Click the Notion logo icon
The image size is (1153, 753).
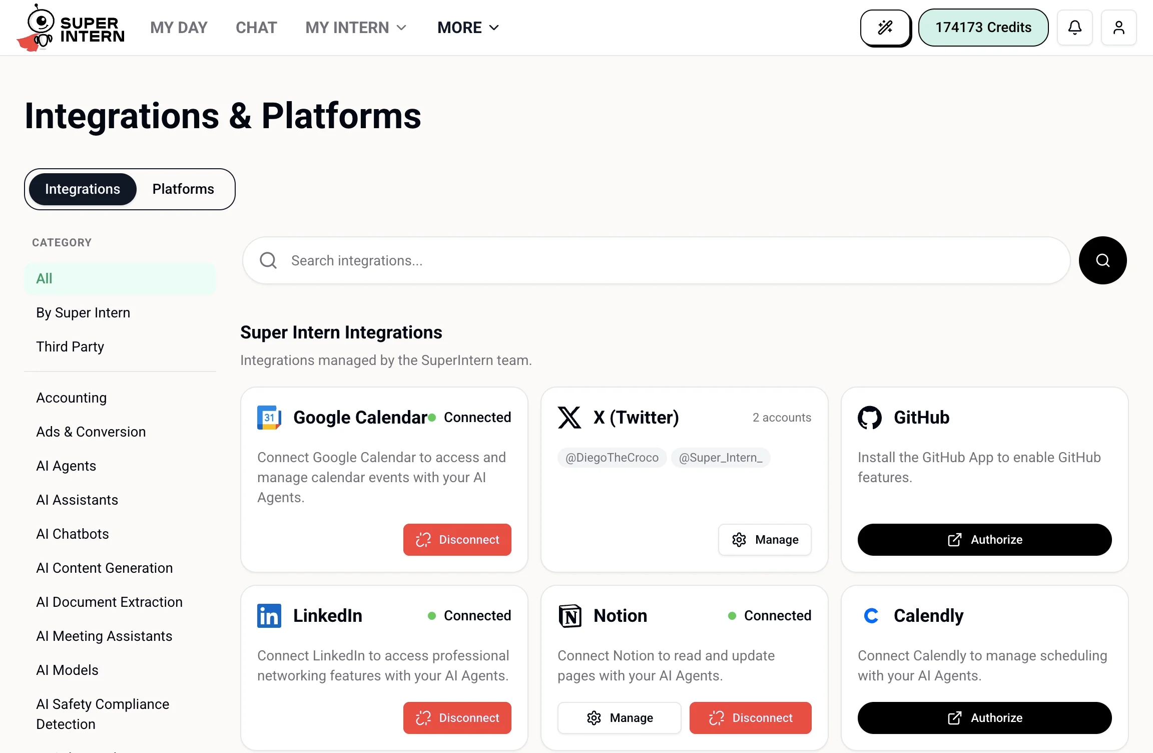pyautogui.click(x=569, y=616)
